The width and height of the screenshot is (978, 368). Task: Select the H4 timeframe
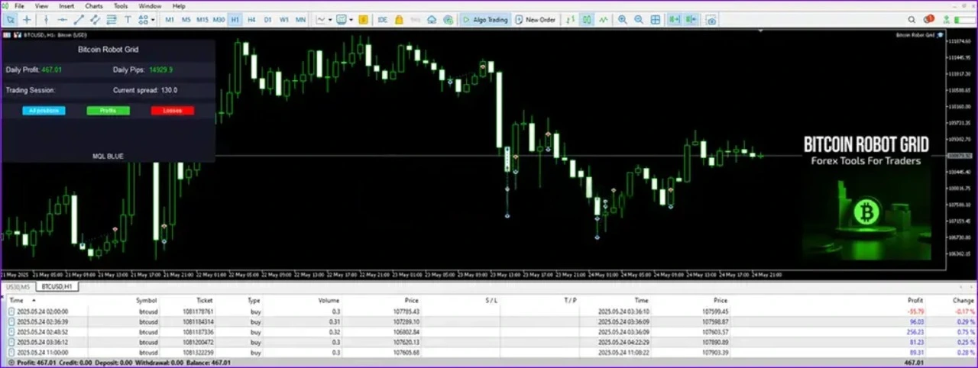coord(251,20)
